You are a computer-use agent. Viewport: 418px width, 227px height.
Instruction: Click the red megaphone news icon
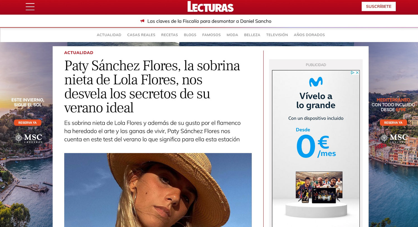tap(143, 21)
